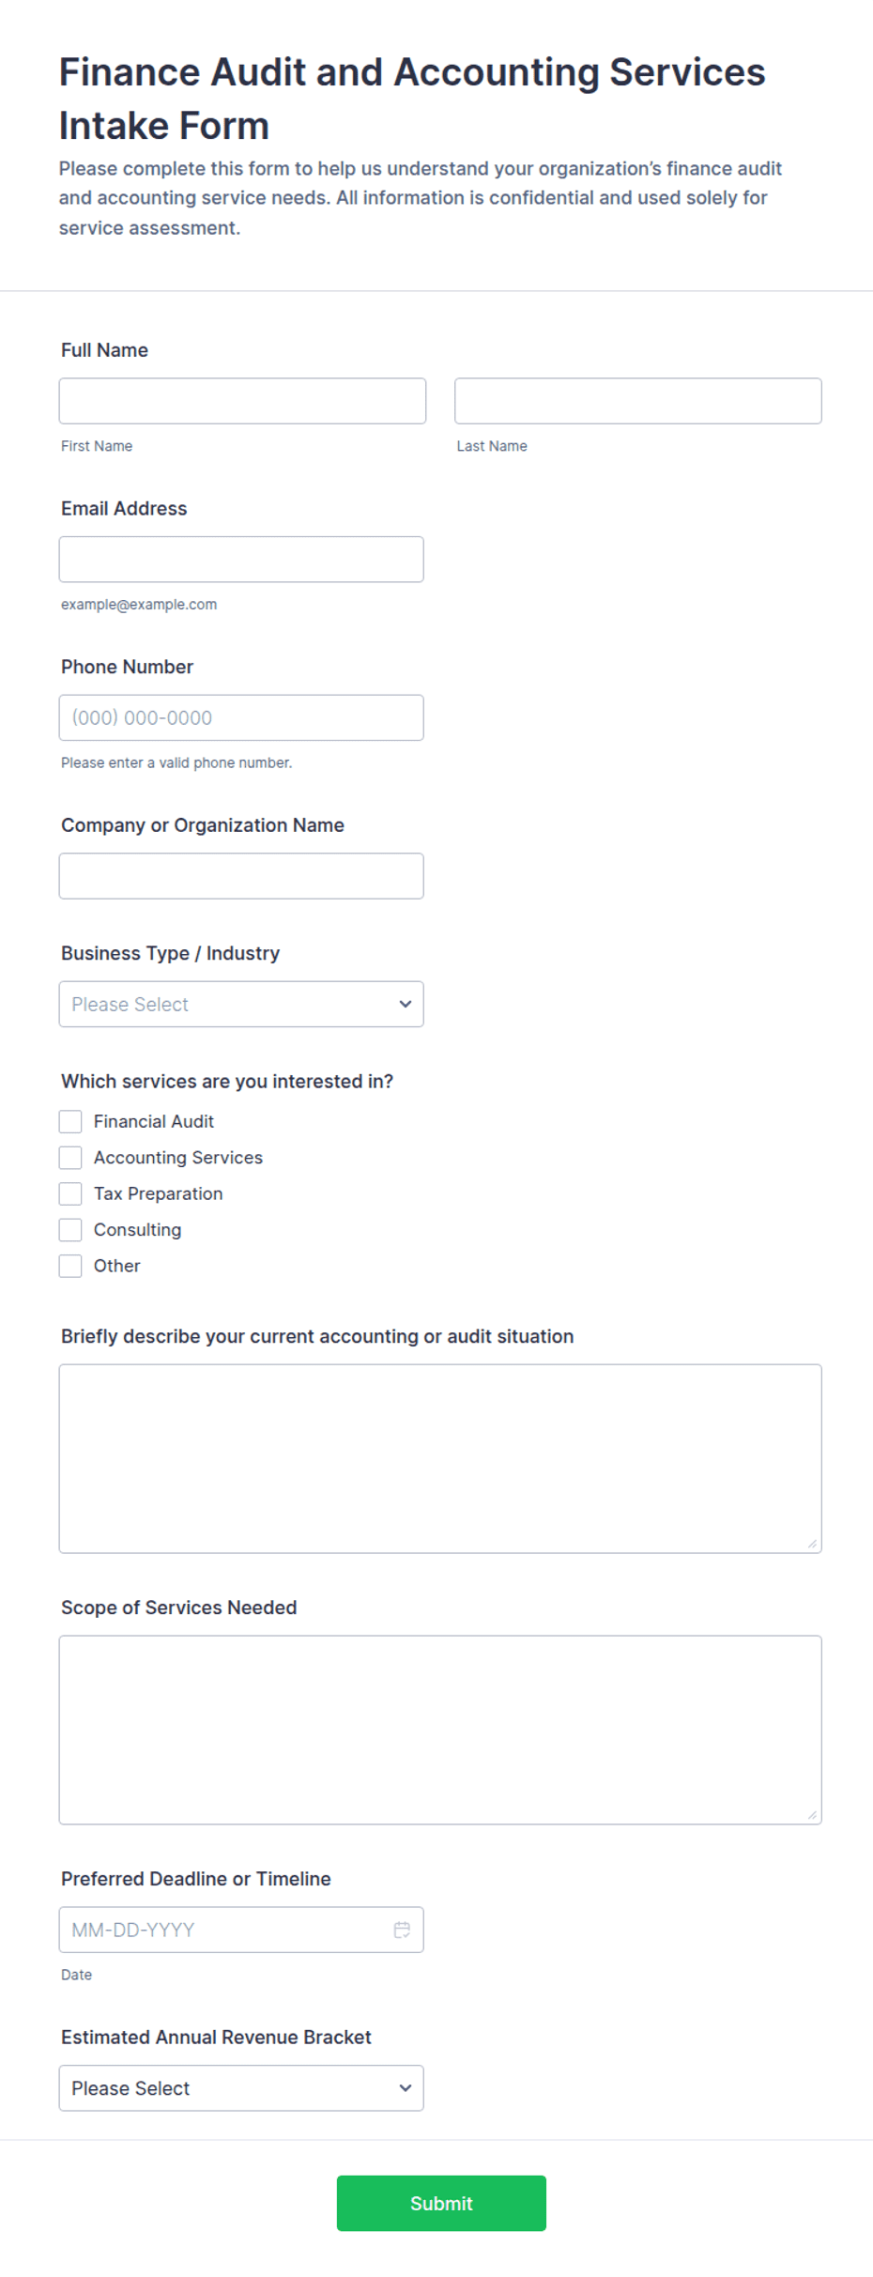Open the calendar icon in deadline field
Screen dimensions: 873x2277
(x=402, y=1930)
